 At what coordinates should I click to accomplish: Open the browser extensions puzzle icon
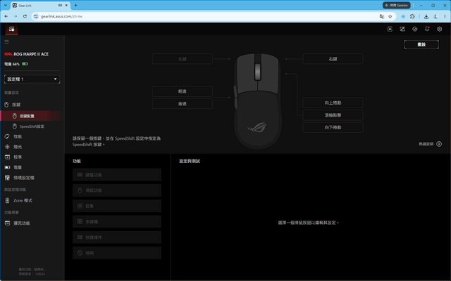[x=412, y=16]
